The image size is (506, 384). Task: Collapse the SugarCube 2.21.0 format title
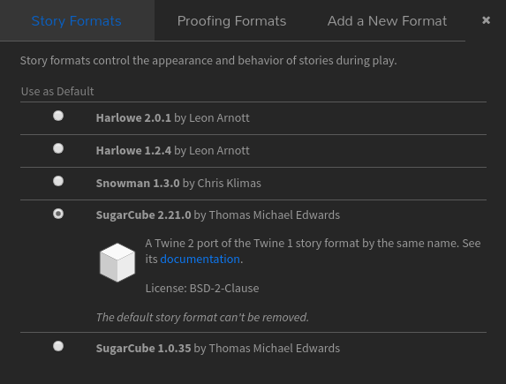click(218, 215)
